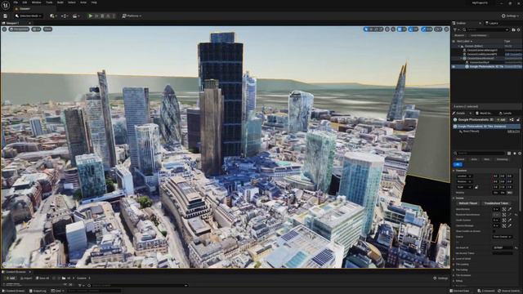This screenshot has height=294, width=523.
Task: Enable the All property filter
Action: click(x=458, y=164)
